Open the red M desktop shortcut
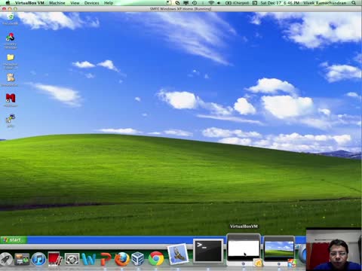362x271 pixels. coord(11,100)
